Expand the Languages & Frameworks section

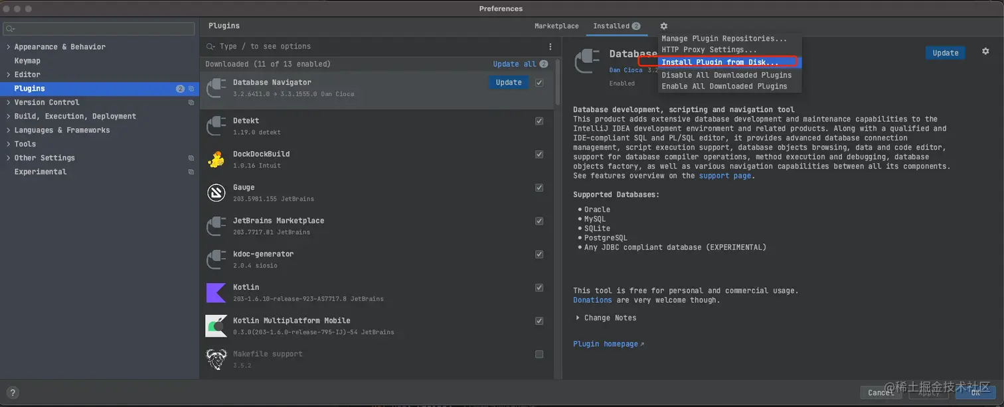8,131
